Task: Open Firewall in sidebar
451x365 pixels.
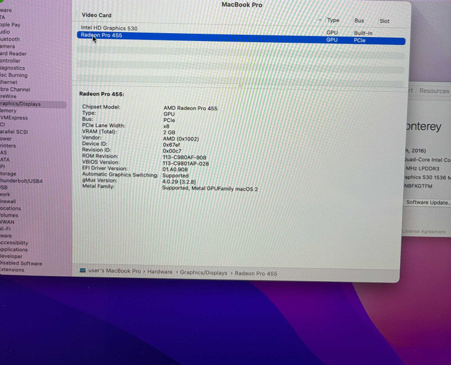Action: coord(8,201)
